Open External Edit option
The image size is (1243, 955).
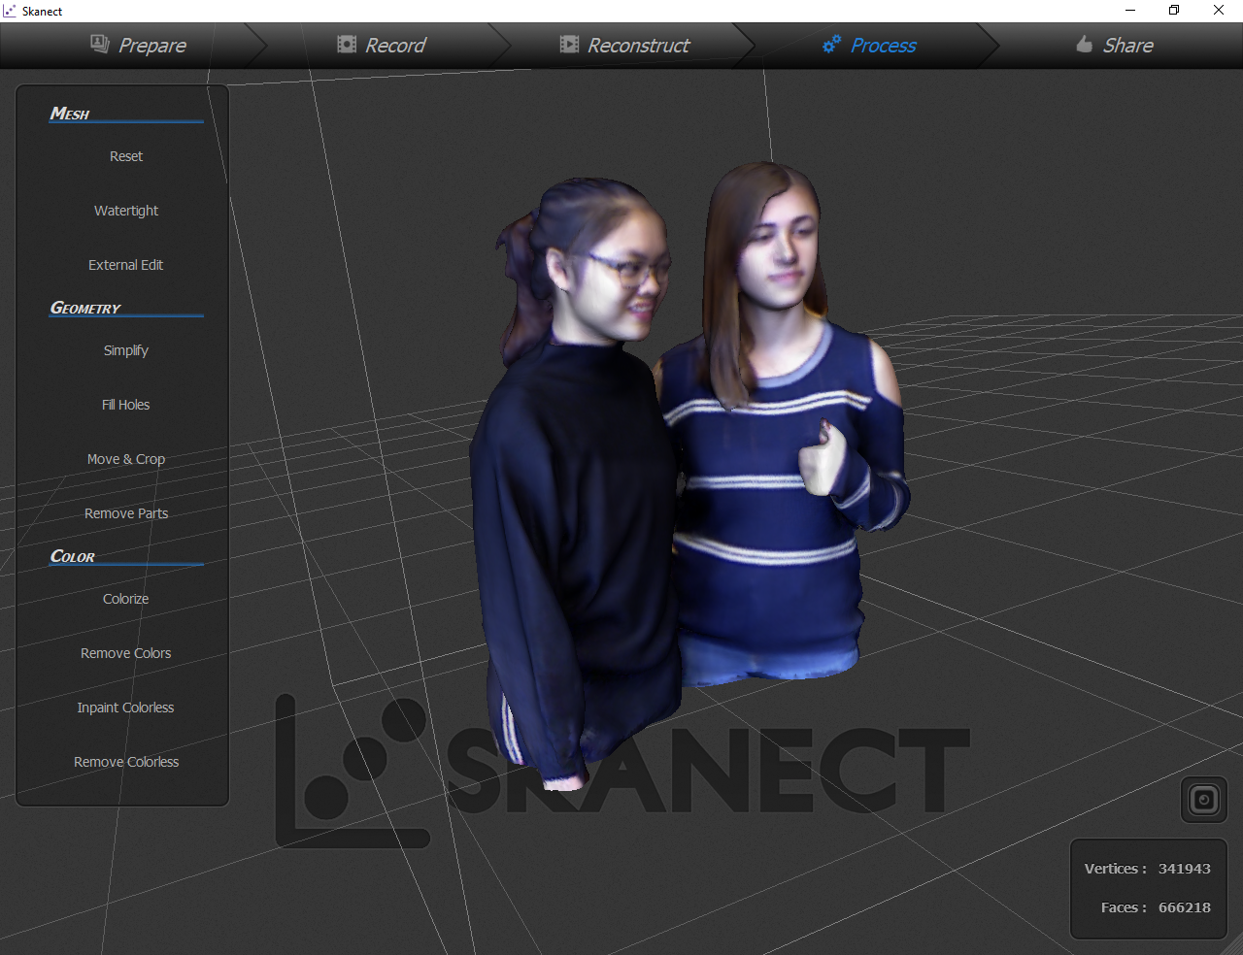[x=126, y=265]
